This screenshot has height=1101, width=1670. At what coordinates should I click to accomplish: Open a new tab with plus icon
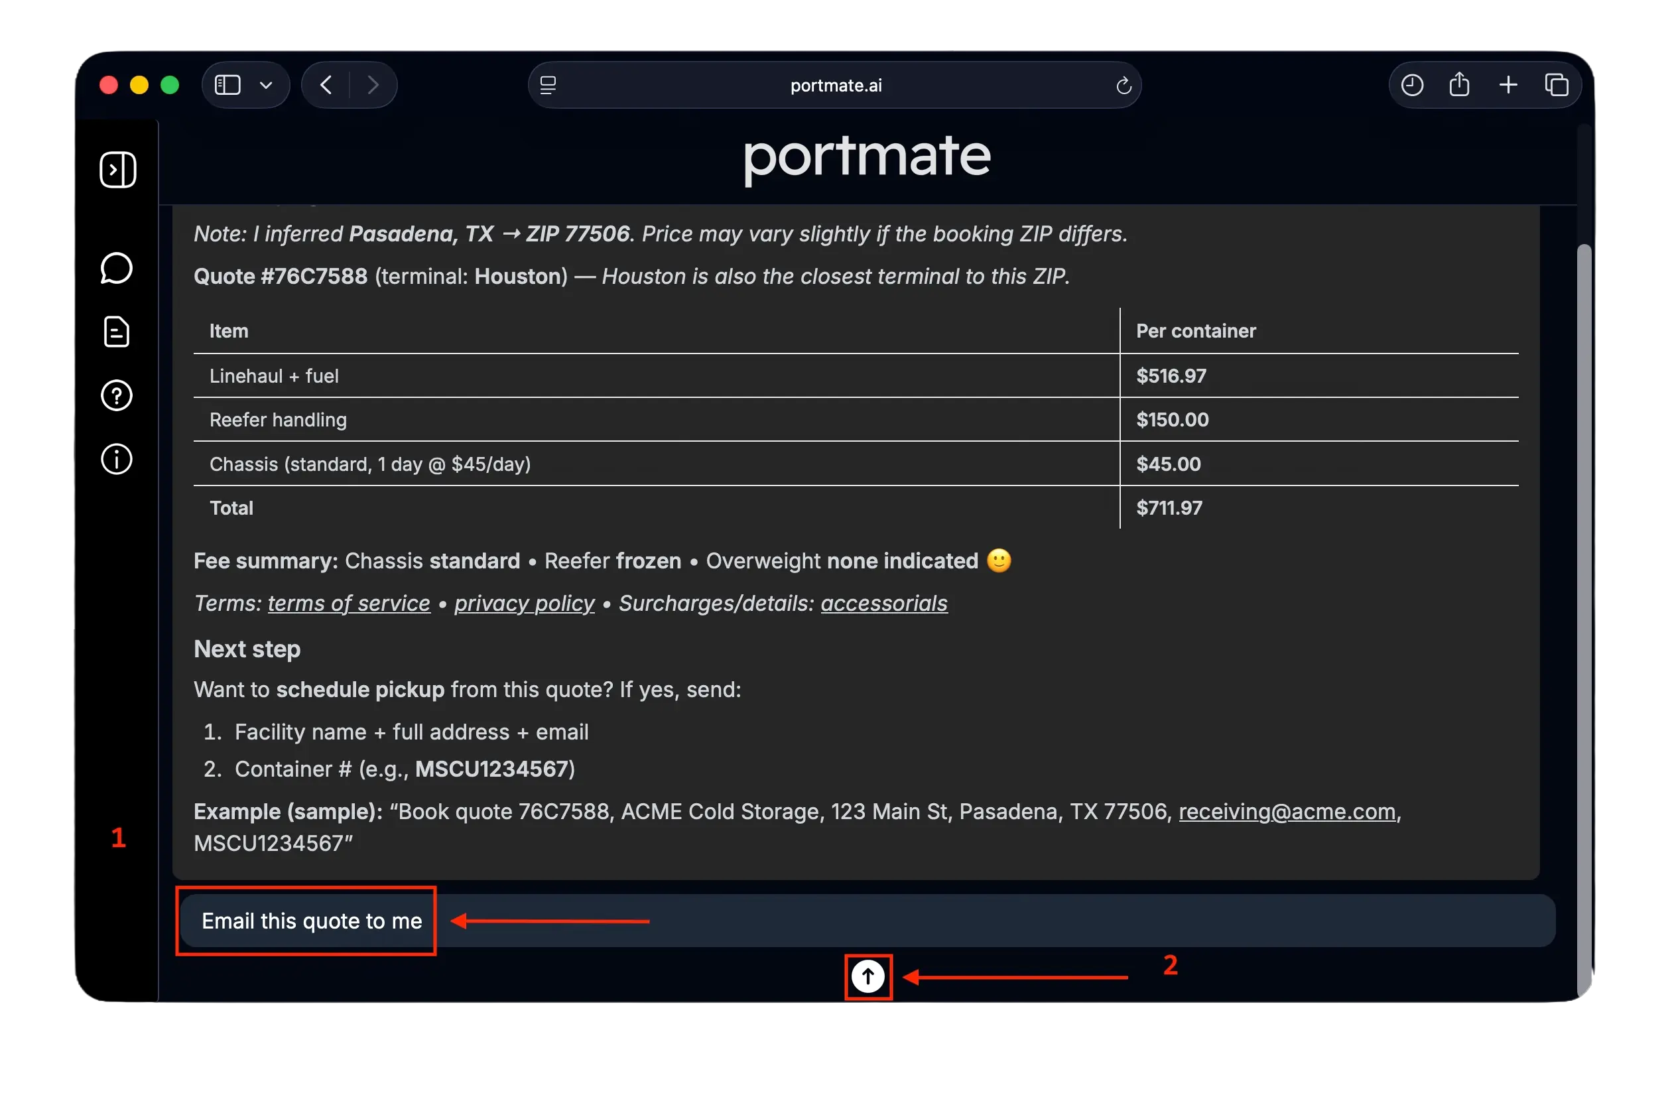[x=1508, y=85]
